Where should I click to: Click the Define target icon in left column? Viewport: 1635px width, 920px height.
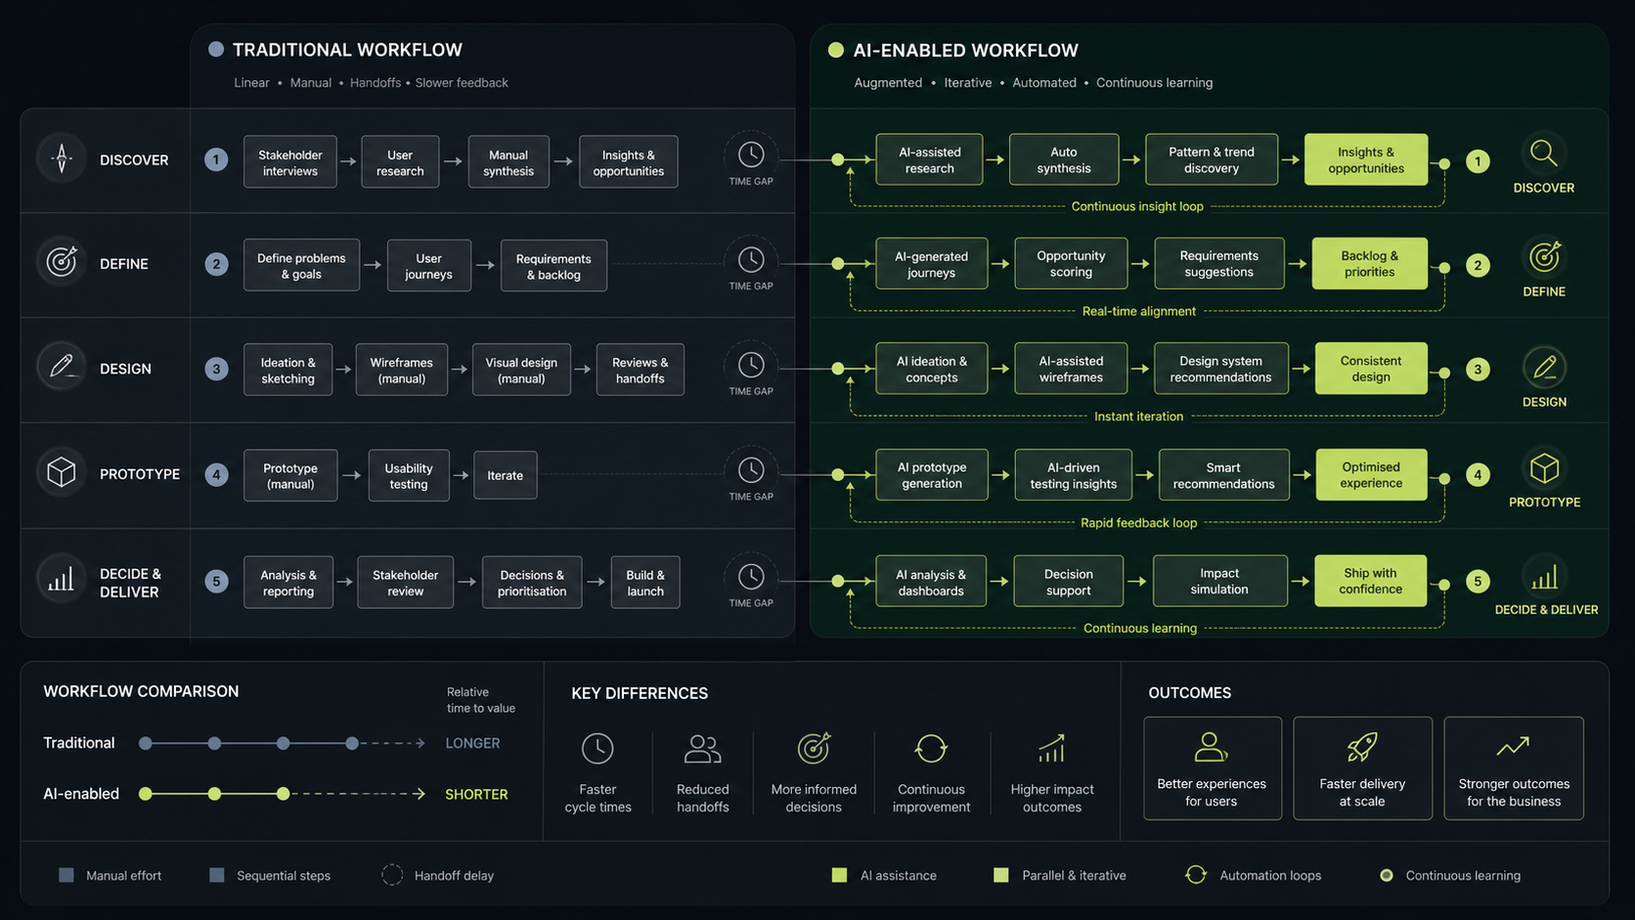pyautogui.click(x=62, y=262)
